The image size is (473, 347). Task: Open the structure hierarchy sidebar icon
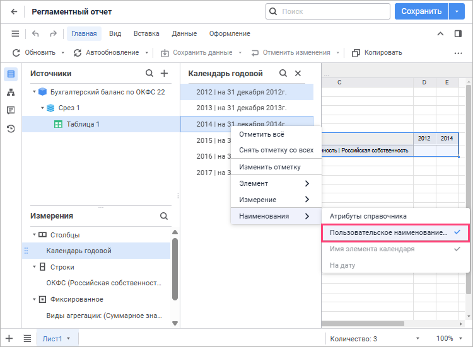tap(11, 92)
